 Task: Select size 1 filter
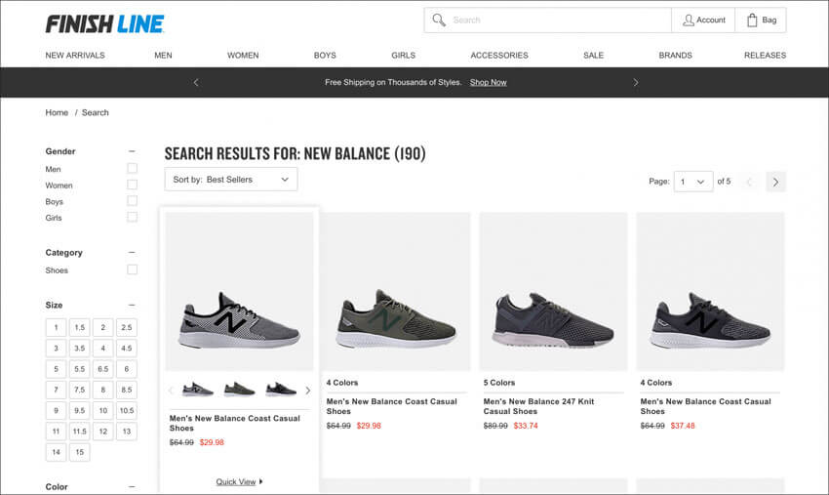(x=56, y=327)
